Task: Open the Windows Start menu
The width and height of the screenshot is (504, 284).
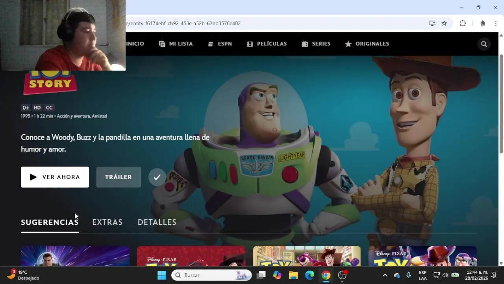Action: 162,275
